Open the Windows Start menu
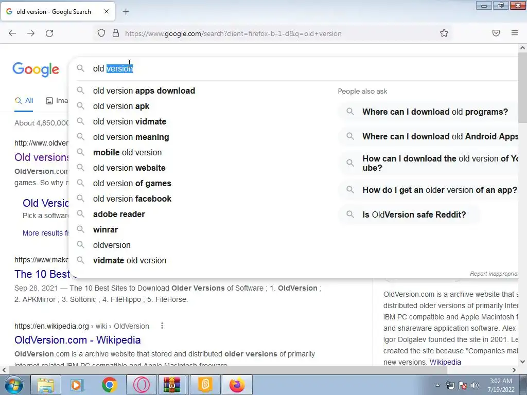The image size is (527, 395). coord(13,385)
